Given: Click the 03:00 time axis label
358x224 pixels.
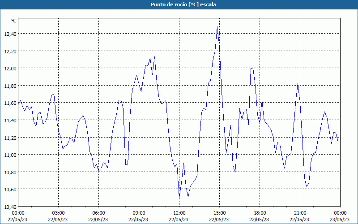Looking at the screenshot, I should (58, 213).
